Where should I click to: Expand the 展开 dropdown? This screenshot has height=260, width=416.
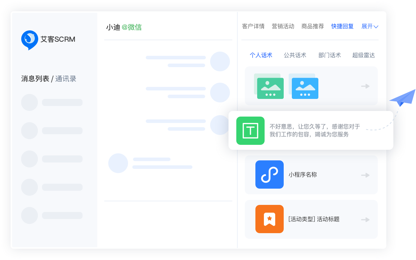click(x=370, y=26)
